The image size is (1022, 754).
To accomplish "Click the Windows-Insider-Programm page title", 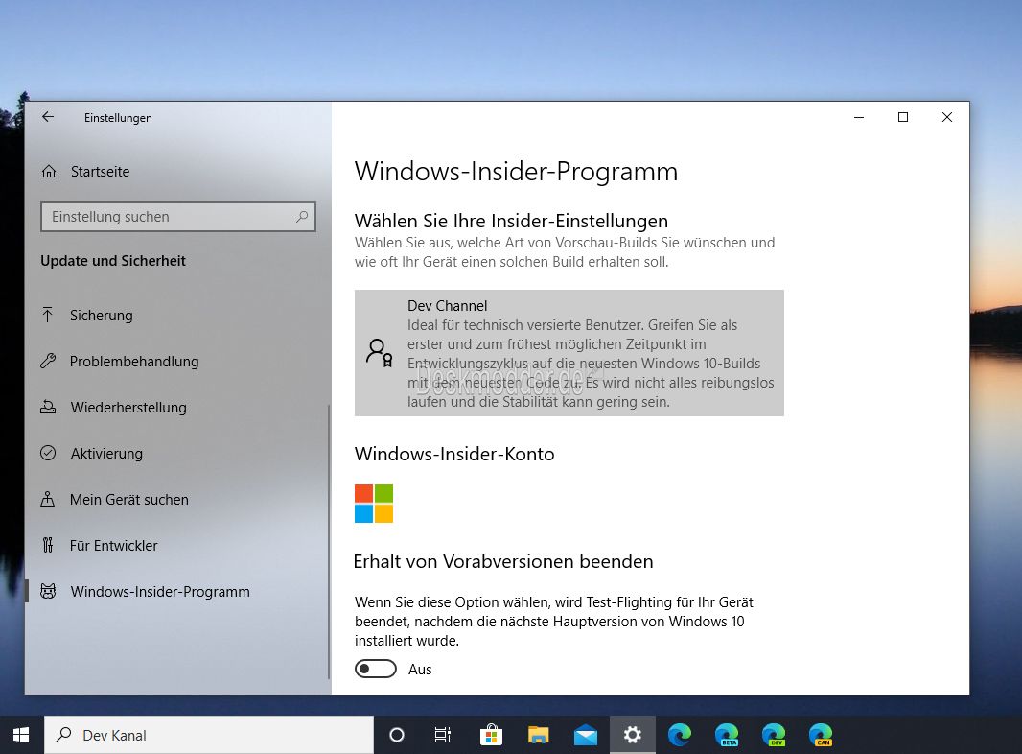I will click(516, 172).
